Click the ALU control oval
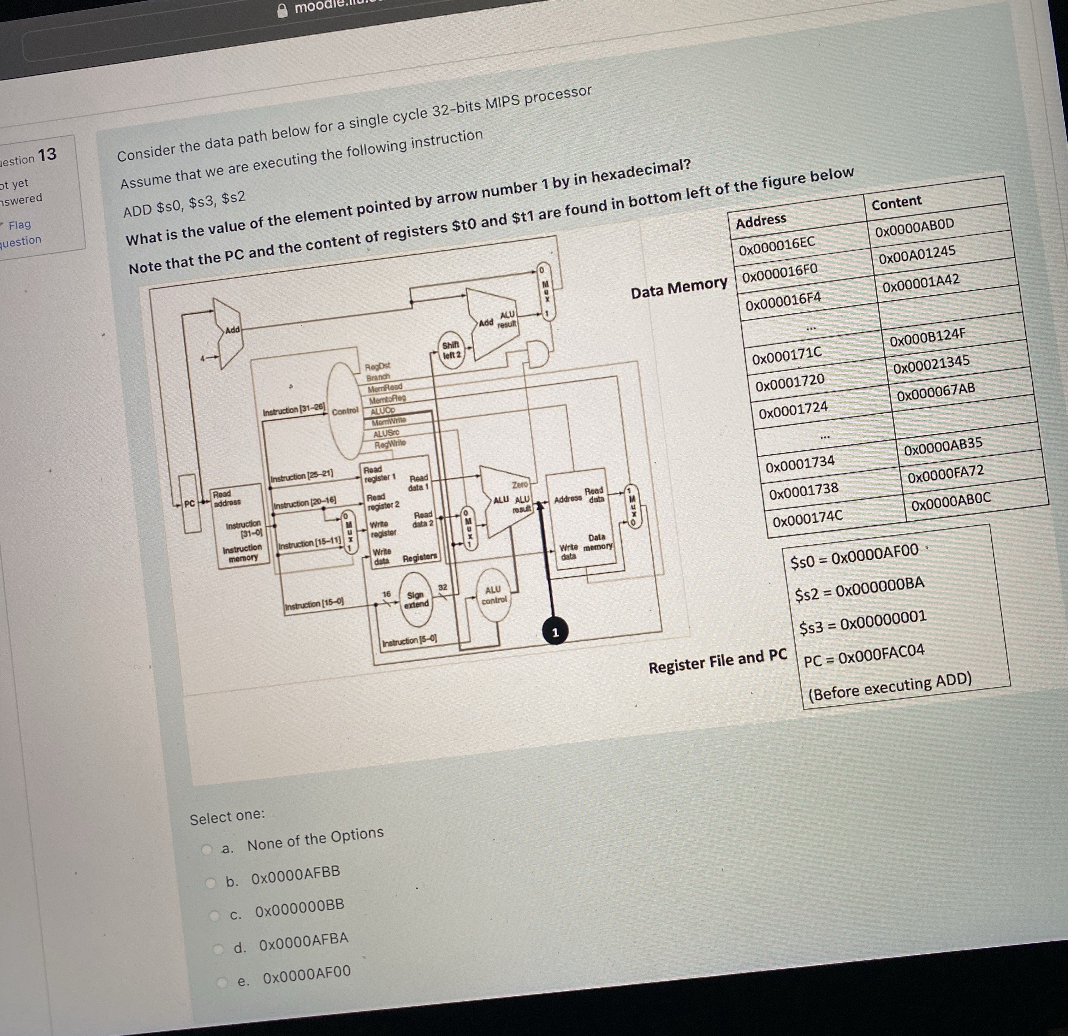The width and height of the screenshot is (1068, 1036). (494, 594)
